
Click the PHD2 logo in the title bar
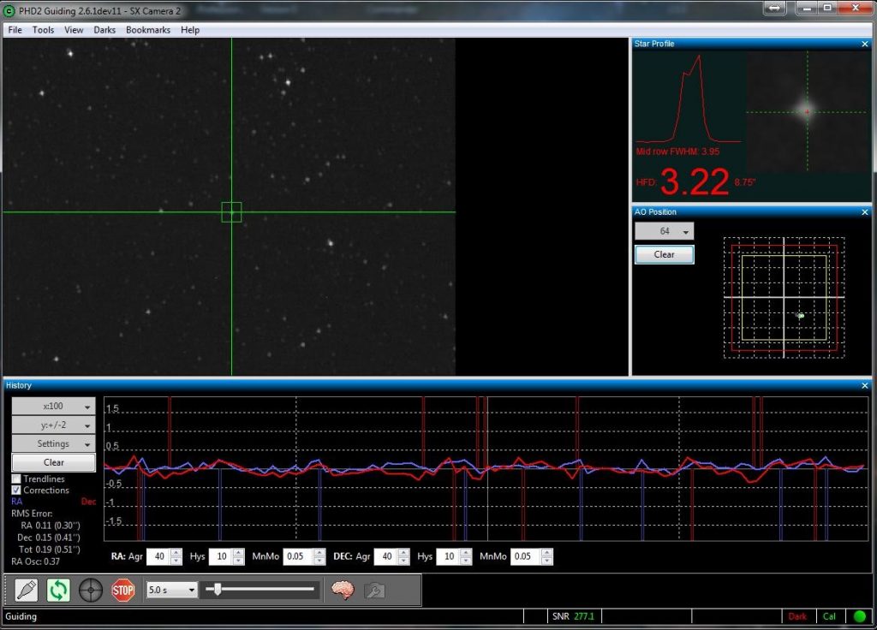(x=7, y=9)
